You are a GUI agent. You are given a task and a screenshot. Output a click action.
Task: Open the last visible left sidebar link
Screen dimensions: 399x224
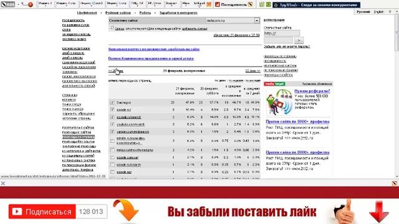coord(77,170)
